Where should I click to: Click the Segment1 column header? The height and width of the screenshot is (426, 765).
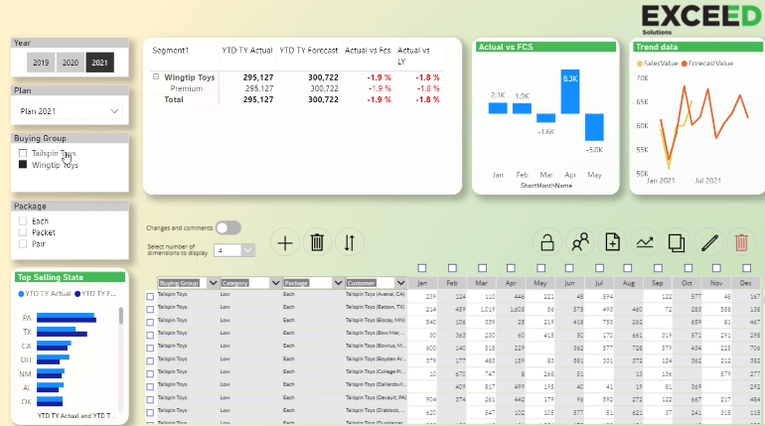170,51
